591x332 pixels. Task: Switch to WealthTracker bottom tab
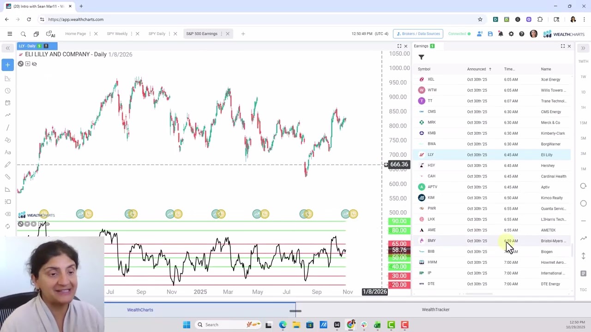click(435, 310)
